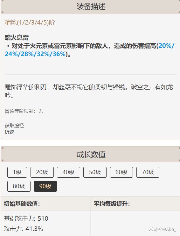This screenshot has width=180, height=236.
Task: Click the 初始基础数值 column header
Action: (22, 204)
